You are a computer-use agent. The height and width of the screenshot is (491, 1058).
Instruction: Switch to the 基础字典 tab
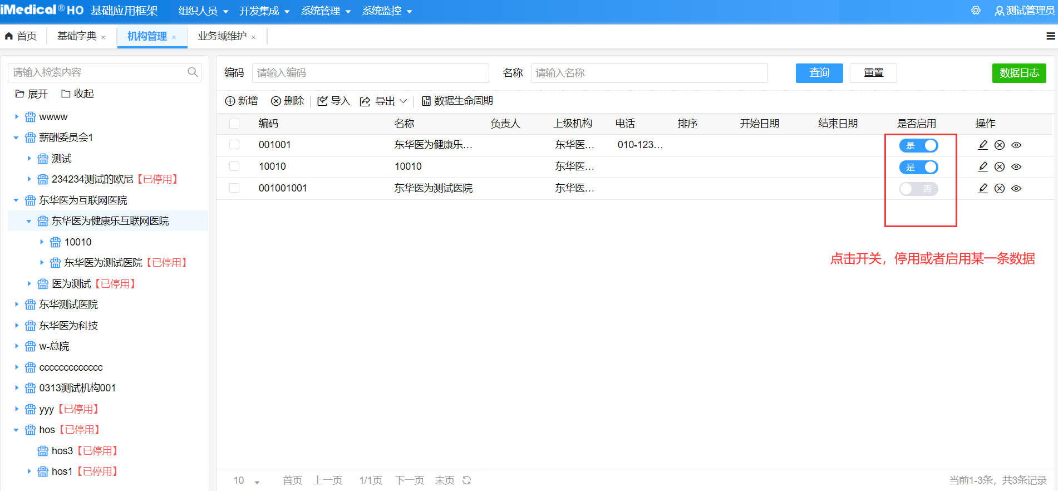pos(77,36)
